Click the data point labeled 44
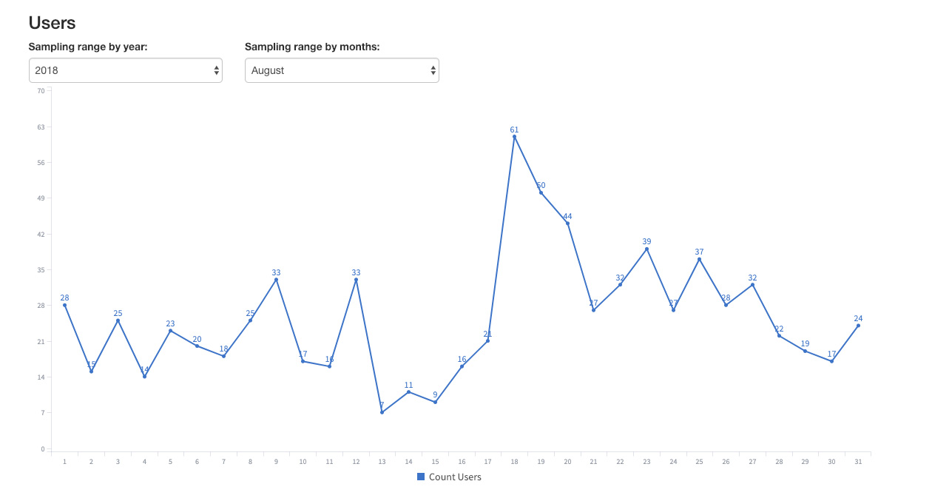This screenshot has height=501, width=932. tap(567, 223)
